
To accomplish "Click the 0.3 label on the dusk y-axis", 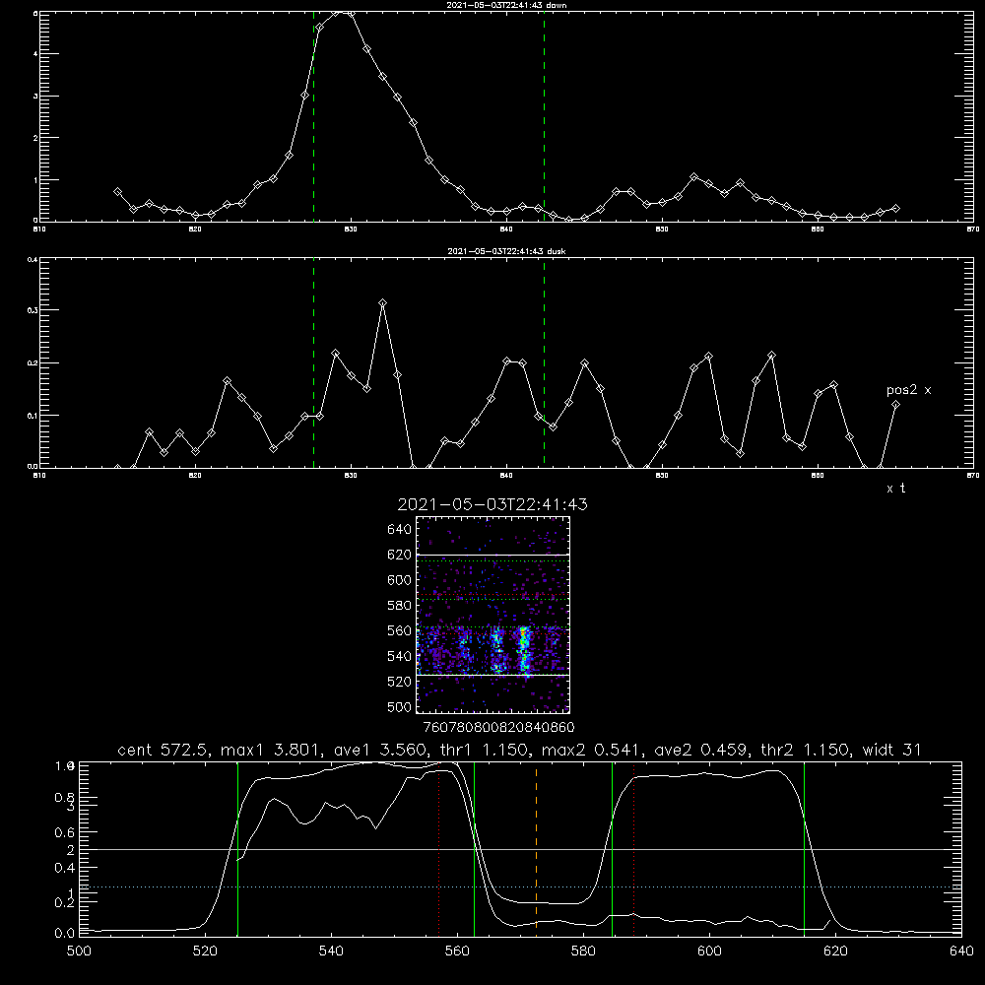I will (x=33, y=310).
